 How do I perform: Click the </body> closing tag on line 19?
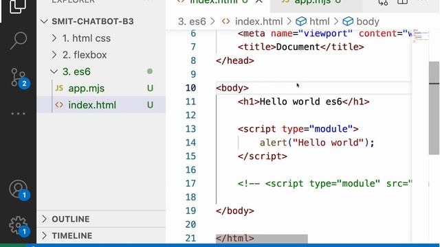235,211
